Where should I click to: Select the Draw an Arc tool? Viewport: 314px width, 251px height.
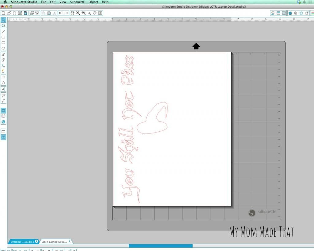tap(3, 77)
